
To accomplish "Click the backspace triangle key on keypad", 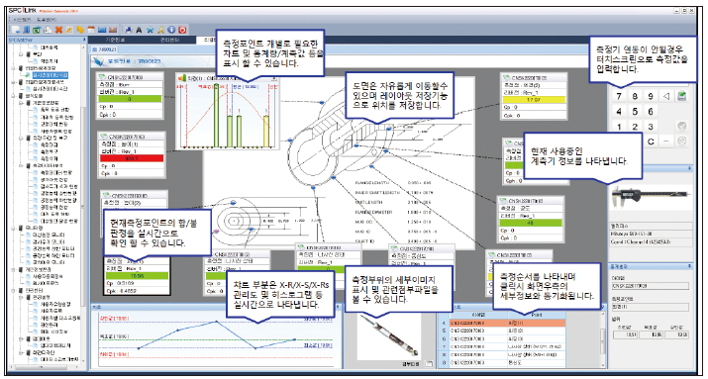I will pyautogui.click(x=666, y=96).
